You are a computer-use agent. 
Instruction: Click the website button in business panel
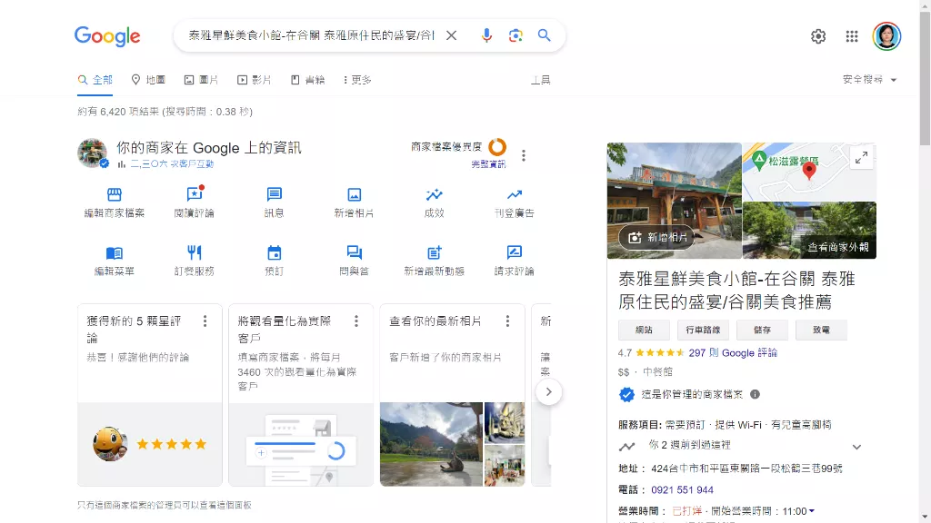tap(644, 330)
